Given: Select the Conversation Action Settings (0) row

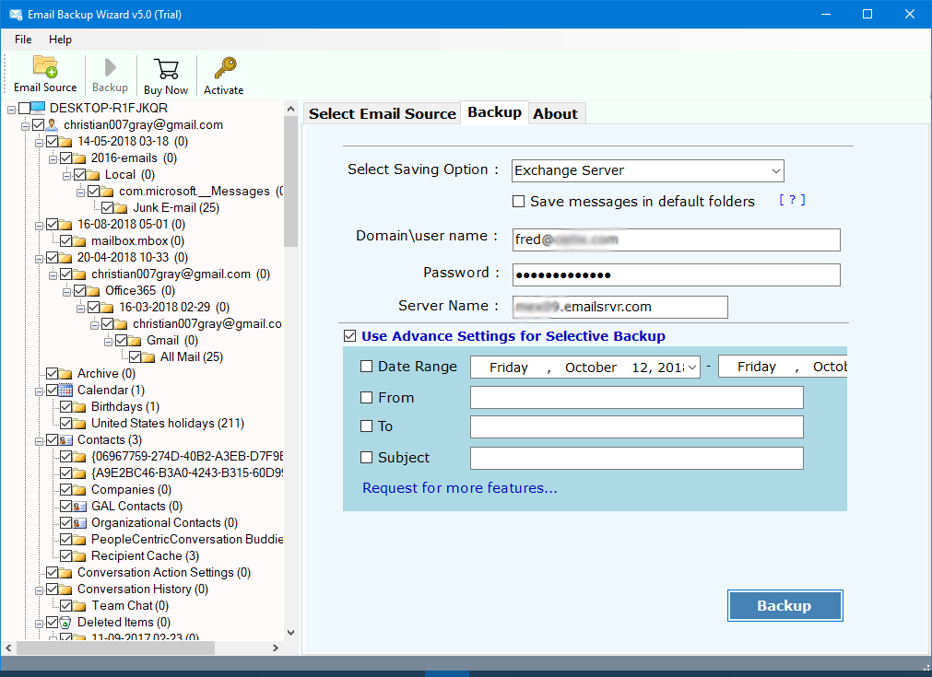Looking at the screenshot, I should pos(164,573).
